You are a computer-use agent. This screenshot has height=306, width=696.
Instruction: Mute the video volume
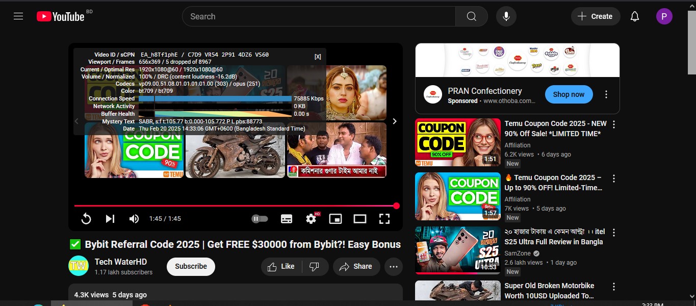(x=134, y=219)
